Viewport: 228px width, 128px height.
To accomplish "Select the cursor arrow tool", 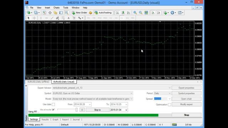I will coord(28,18).
